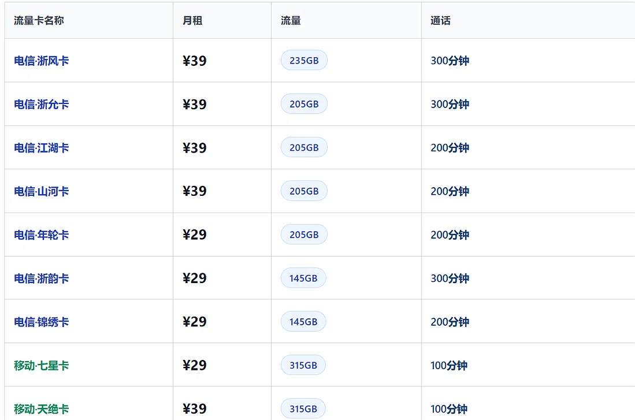The image size is (635, 420).
Task: Click the 315GB badge in 天绝卡 row
Action: [x=303, y=408]
